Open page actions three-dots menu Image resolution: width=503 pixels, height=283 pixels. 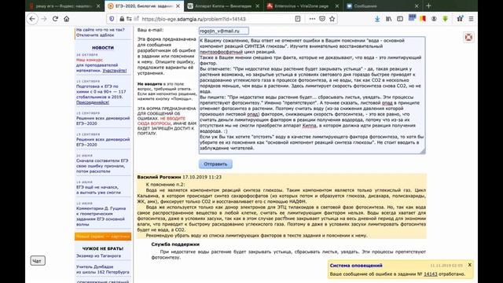(312, 19)
